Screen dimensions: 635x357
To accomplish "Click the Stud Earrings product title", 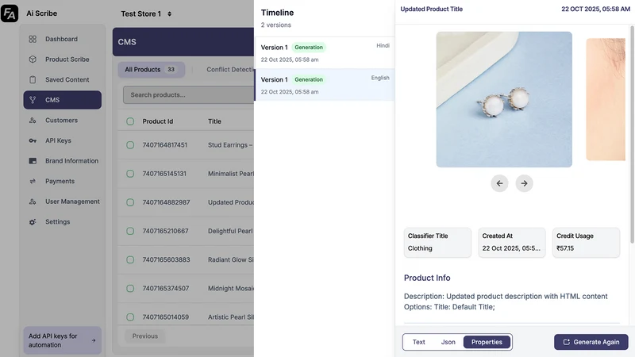I will coord(230,145).
